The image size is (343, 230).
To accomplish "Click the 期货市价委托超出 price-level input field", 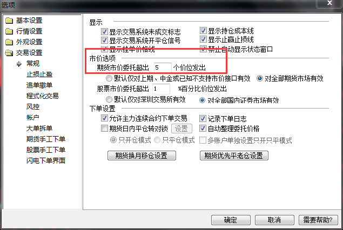I will point(163,67).
